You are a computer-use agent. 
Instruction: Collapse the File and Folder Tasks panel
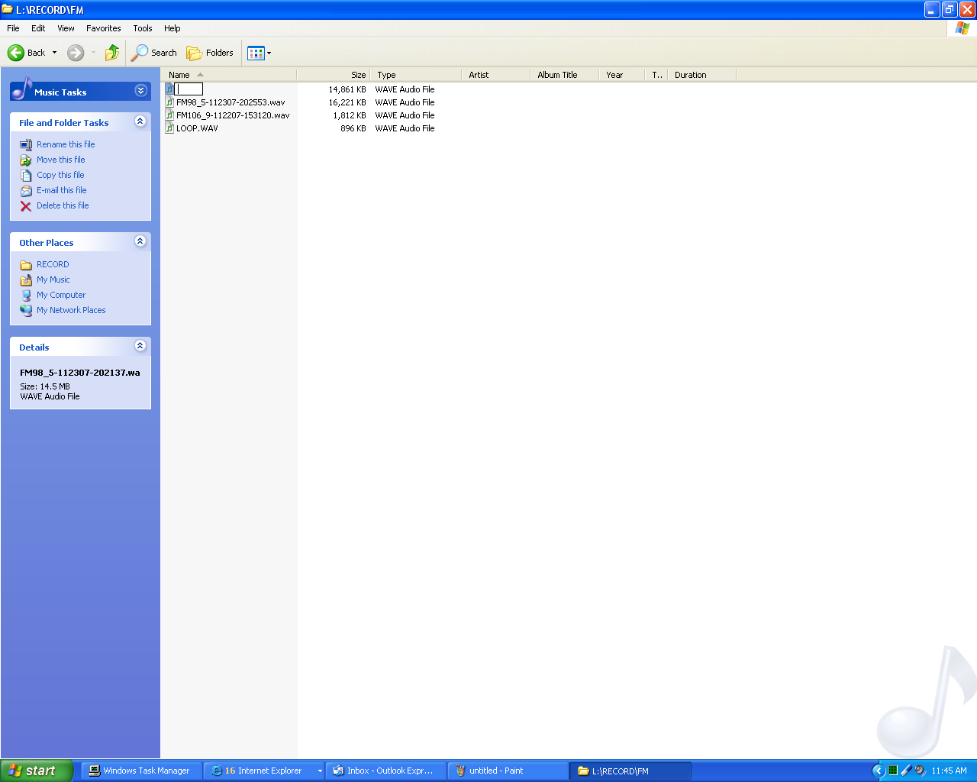tap(140, 121)
